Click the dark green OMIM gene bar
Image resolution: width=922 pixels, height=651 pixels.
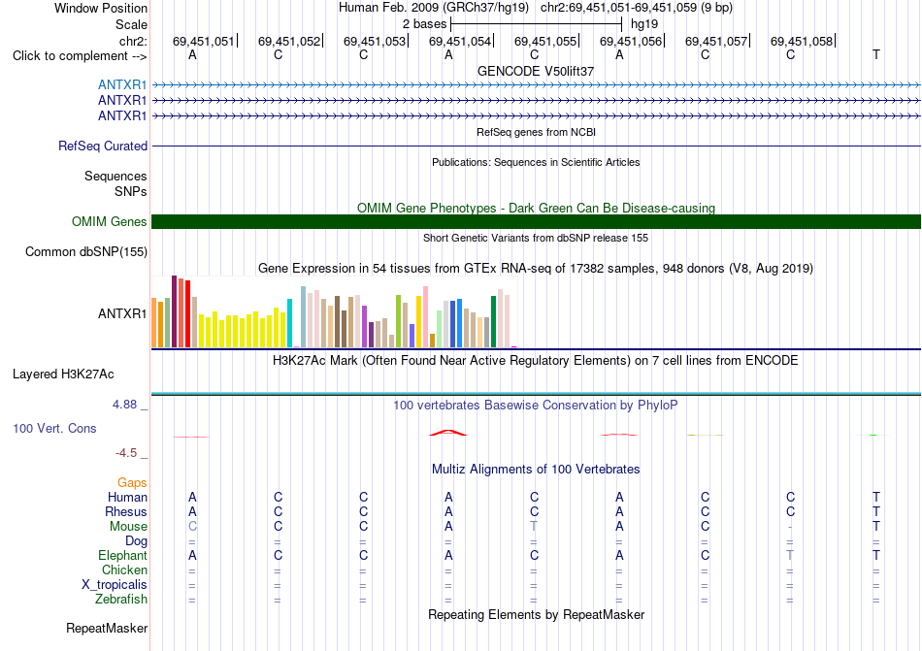pyautogui.click(x=536, y=221)
